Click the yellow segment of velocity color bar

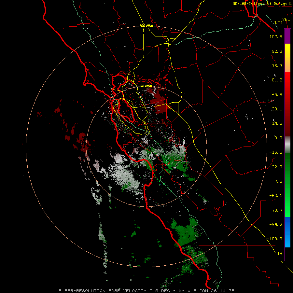pyautogui.click(x=287, y=58)
